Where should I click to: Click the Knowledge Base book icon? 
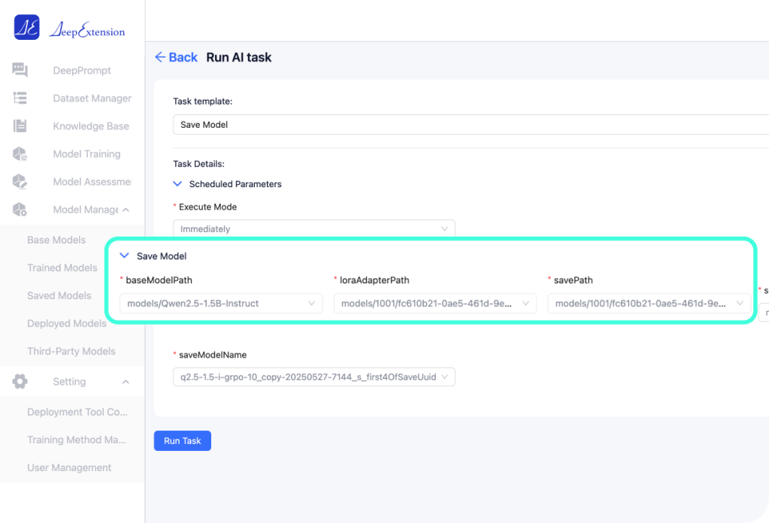20,126
